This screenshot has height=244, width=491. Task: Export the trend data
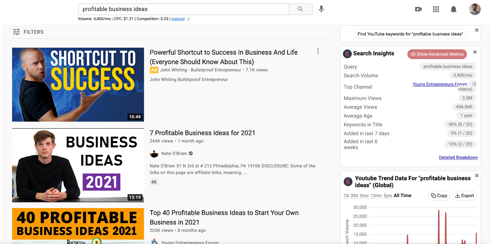(x=465, y=196)
